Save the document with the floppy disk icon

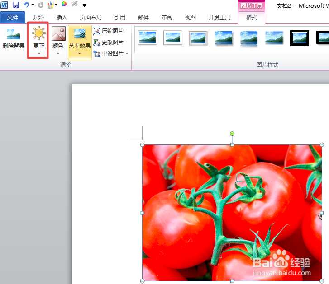tap(16, 5)
